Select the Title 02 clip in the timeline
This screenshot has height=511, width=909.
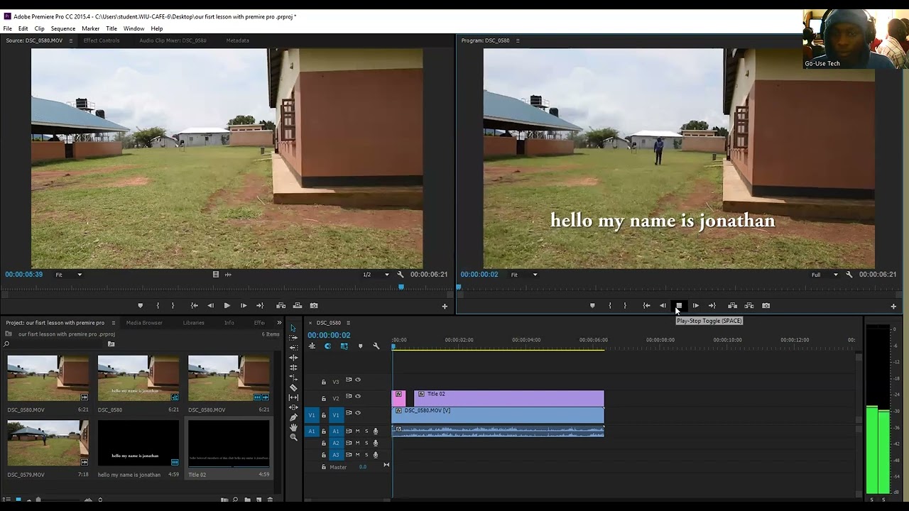pyautogui.click(x=508, y=398)
